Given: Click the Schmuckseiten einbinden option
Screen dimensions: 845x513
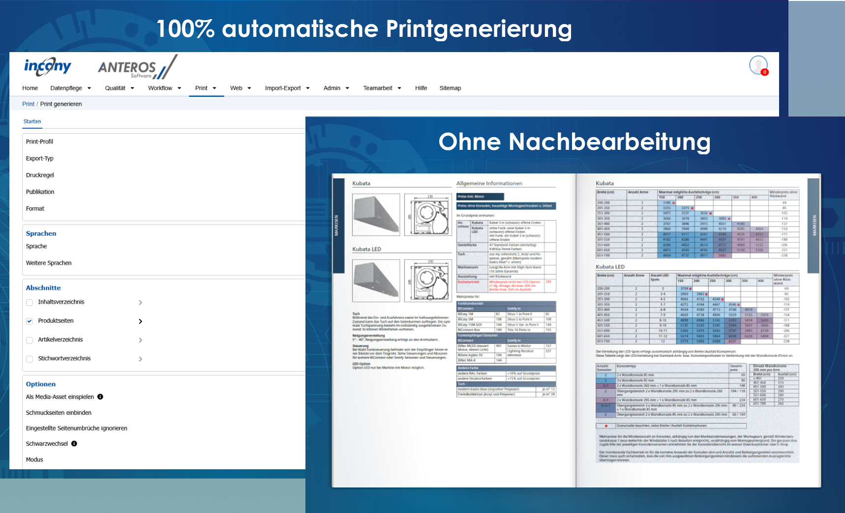Looking at the screenshot, I should pyautogui.click(x=59, y=413).
